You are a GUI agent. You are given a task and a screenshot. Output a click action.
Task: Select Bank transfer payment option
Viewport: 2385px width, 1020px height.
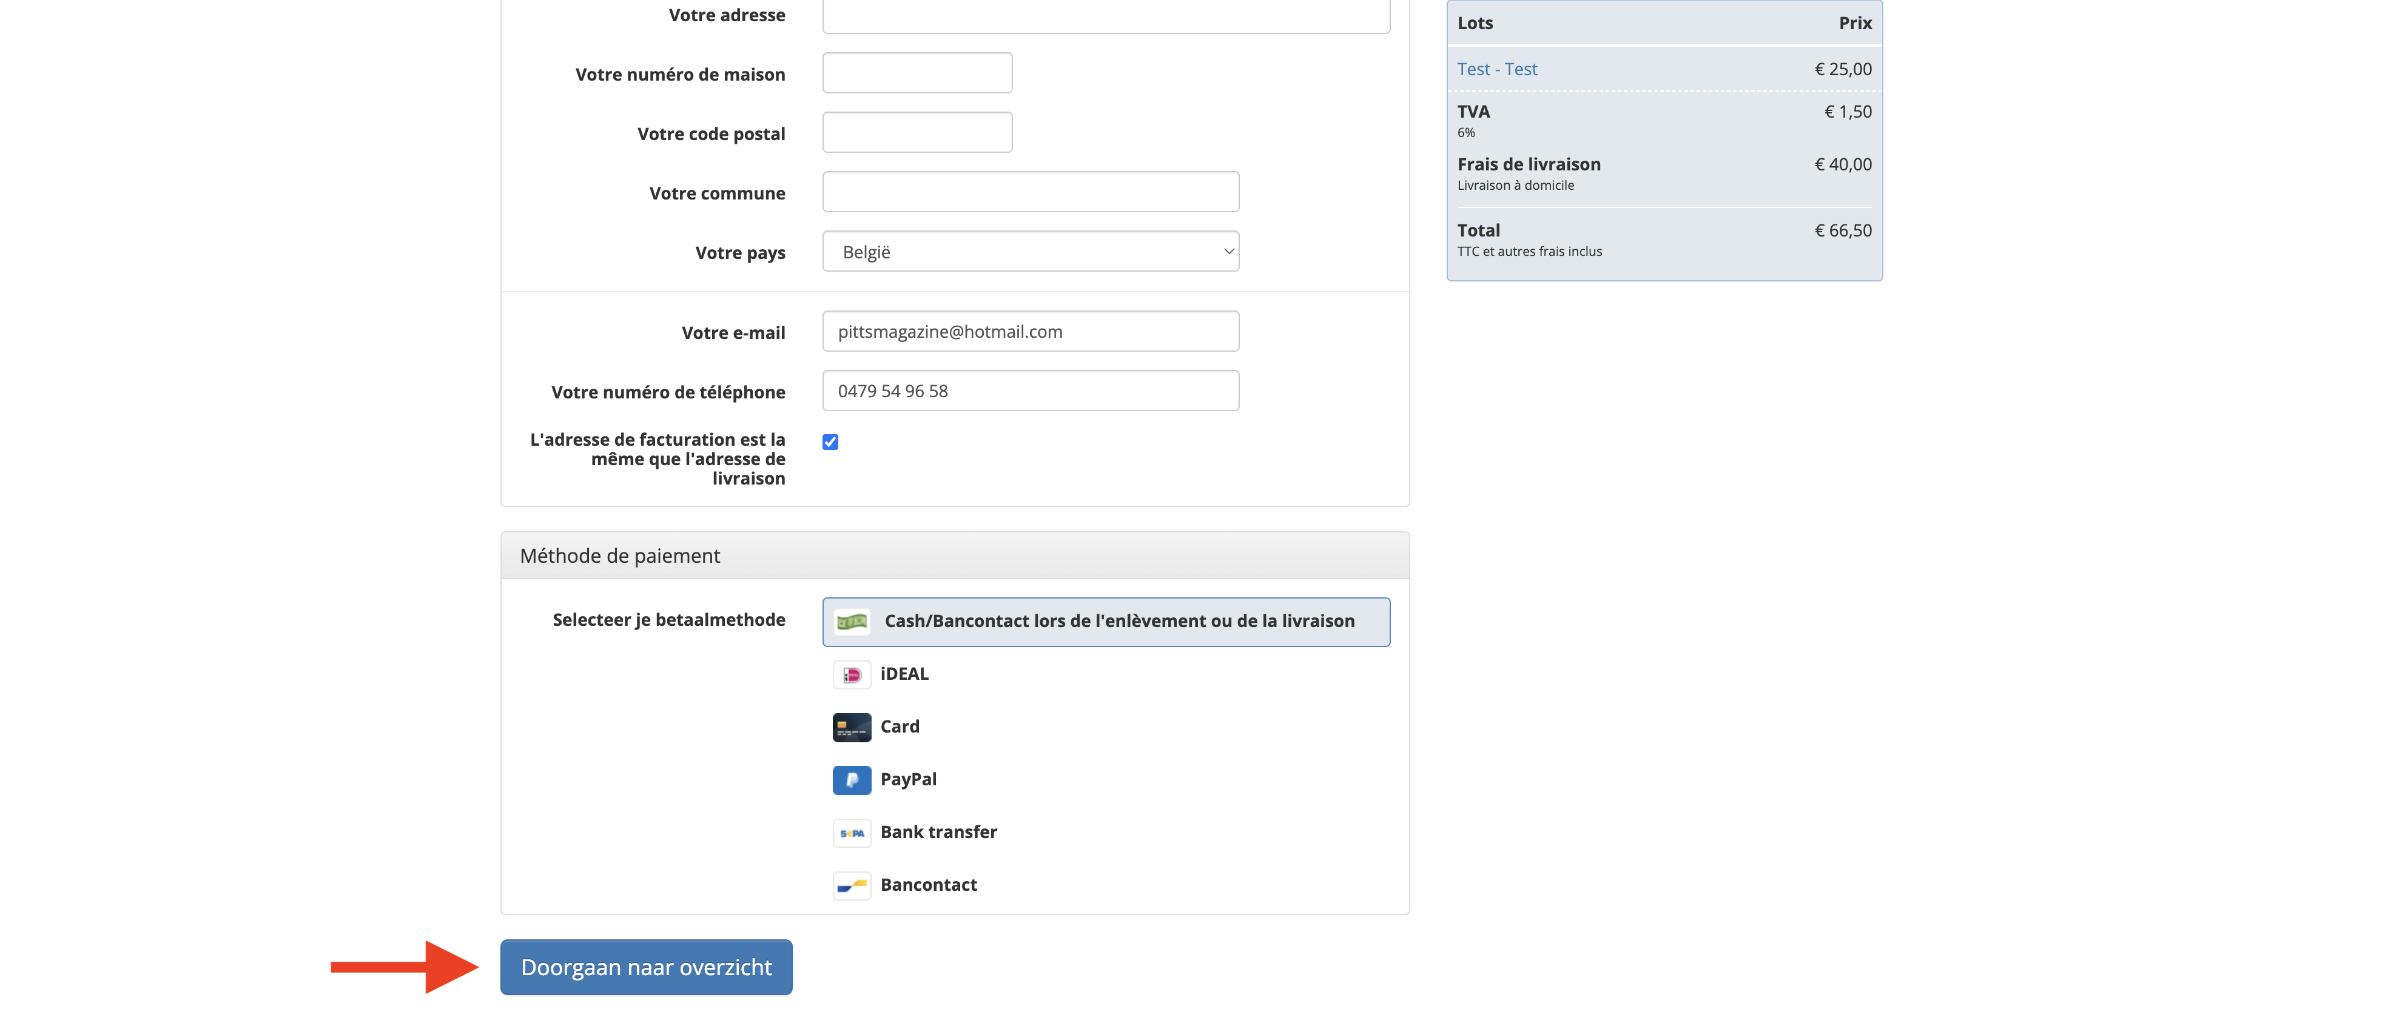938,833
